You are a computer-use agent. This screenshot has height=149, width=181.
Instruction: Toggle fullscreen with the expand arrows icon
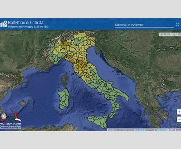[x=177, y=24]
